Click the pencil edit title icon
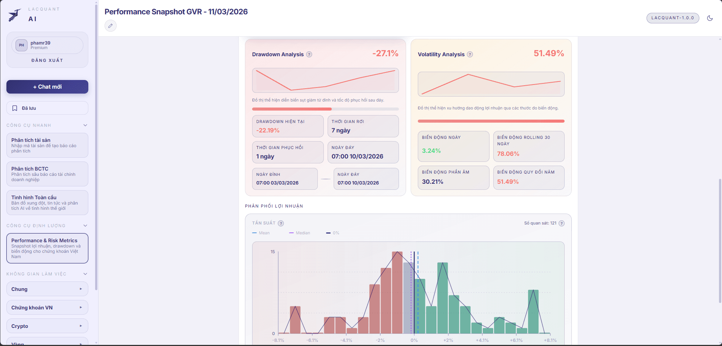Image resolution: width=722 pixels, height=346 pixels. (x=110, y=26)
